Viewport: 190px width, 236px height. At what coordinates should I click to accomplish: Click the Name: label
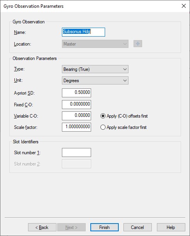tap(20, 32)
